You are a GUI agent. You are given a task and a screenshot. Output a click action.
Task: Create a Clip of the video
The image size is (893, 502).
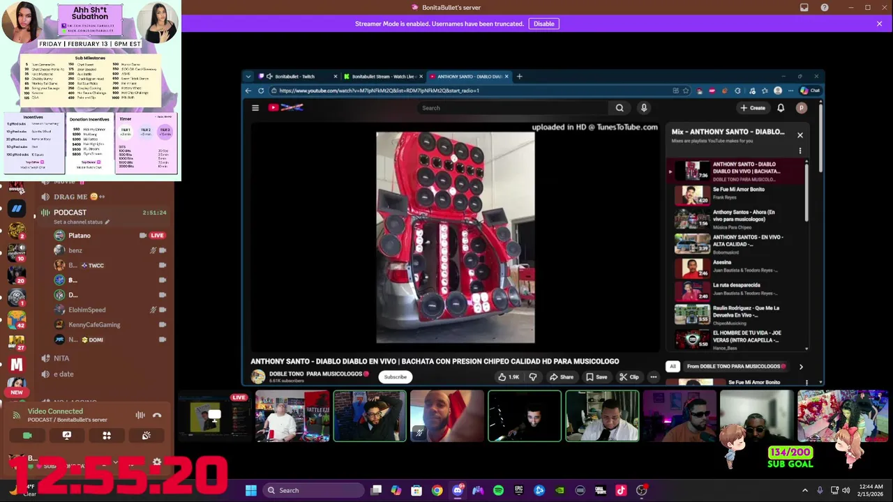pos(629,377)
